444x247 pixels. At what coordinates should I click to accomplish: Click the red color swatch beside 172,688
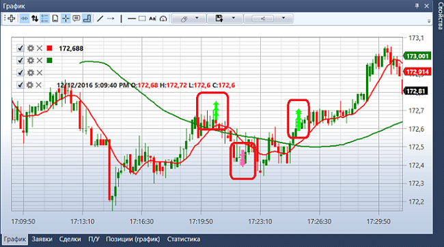click(x=50, y=48)
